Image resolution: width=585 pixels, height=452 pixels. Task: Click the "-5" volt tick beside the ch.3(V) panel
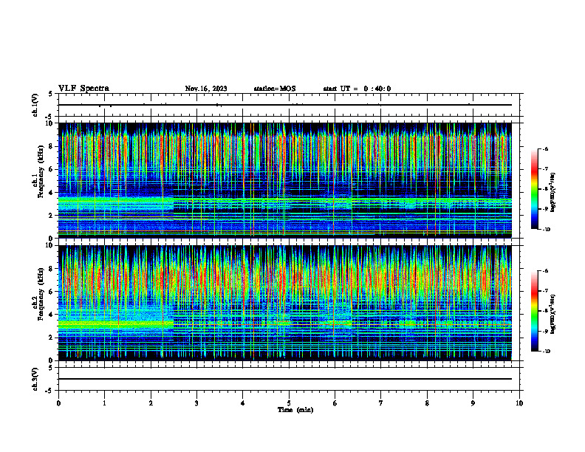coord(49,391)
